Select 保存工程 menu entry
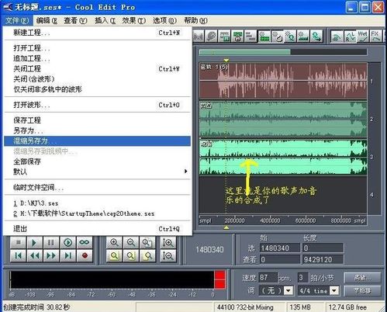This screenshot has height=312, width=387. [97, 120]
